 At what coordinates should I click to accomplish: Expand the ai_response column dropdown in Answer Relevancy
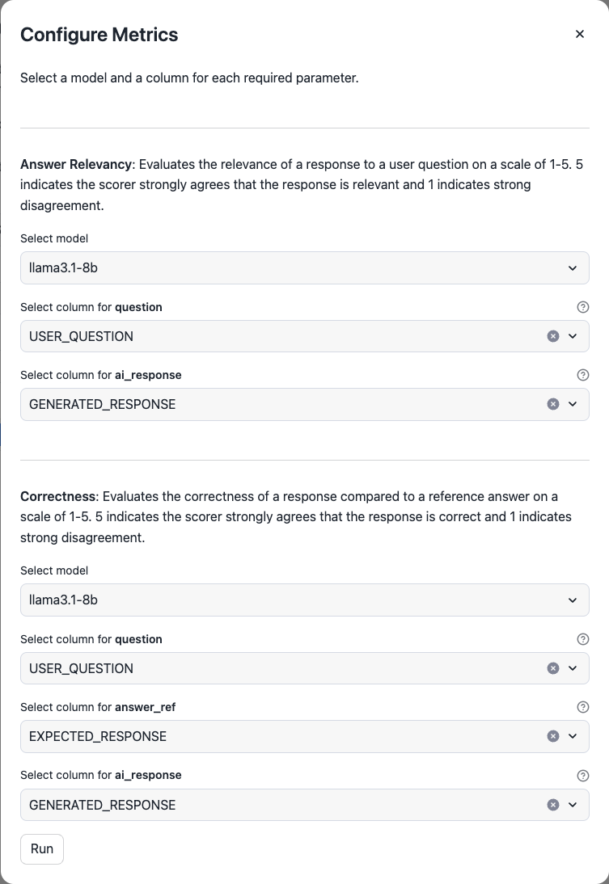[573, 404]
